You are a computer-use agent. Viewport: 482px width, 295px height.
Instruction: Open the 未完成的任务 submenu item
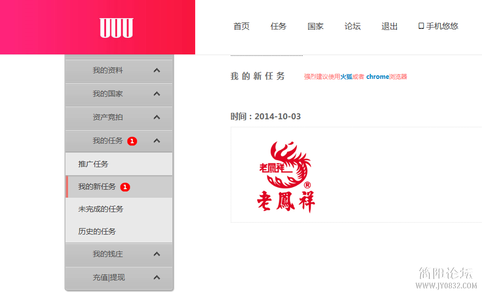coord(119,209)
